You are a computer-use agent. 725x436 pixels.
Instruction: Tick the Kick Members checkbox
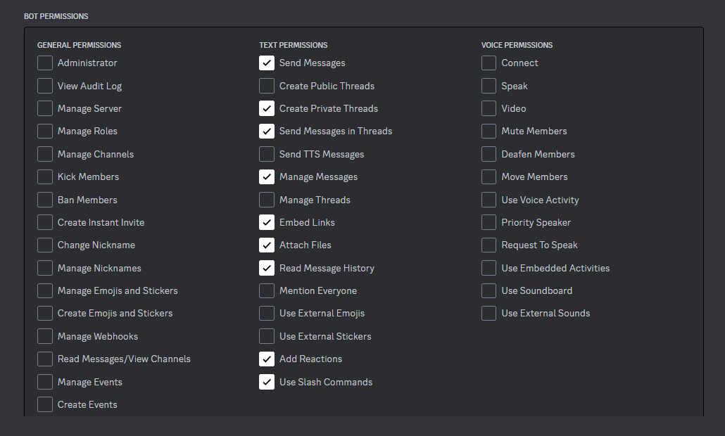(45, 177)
